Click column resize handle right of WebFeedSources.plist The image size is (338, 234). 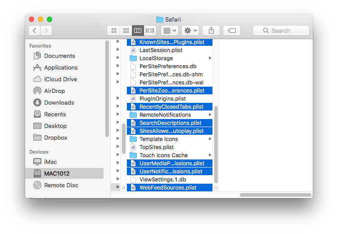point(216,188)
